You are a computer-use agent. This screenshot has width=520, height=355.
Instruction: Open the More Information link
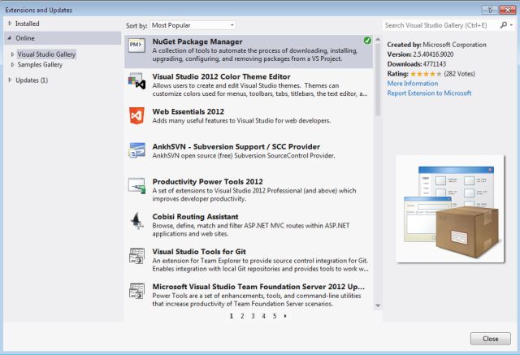pos(413,83)
